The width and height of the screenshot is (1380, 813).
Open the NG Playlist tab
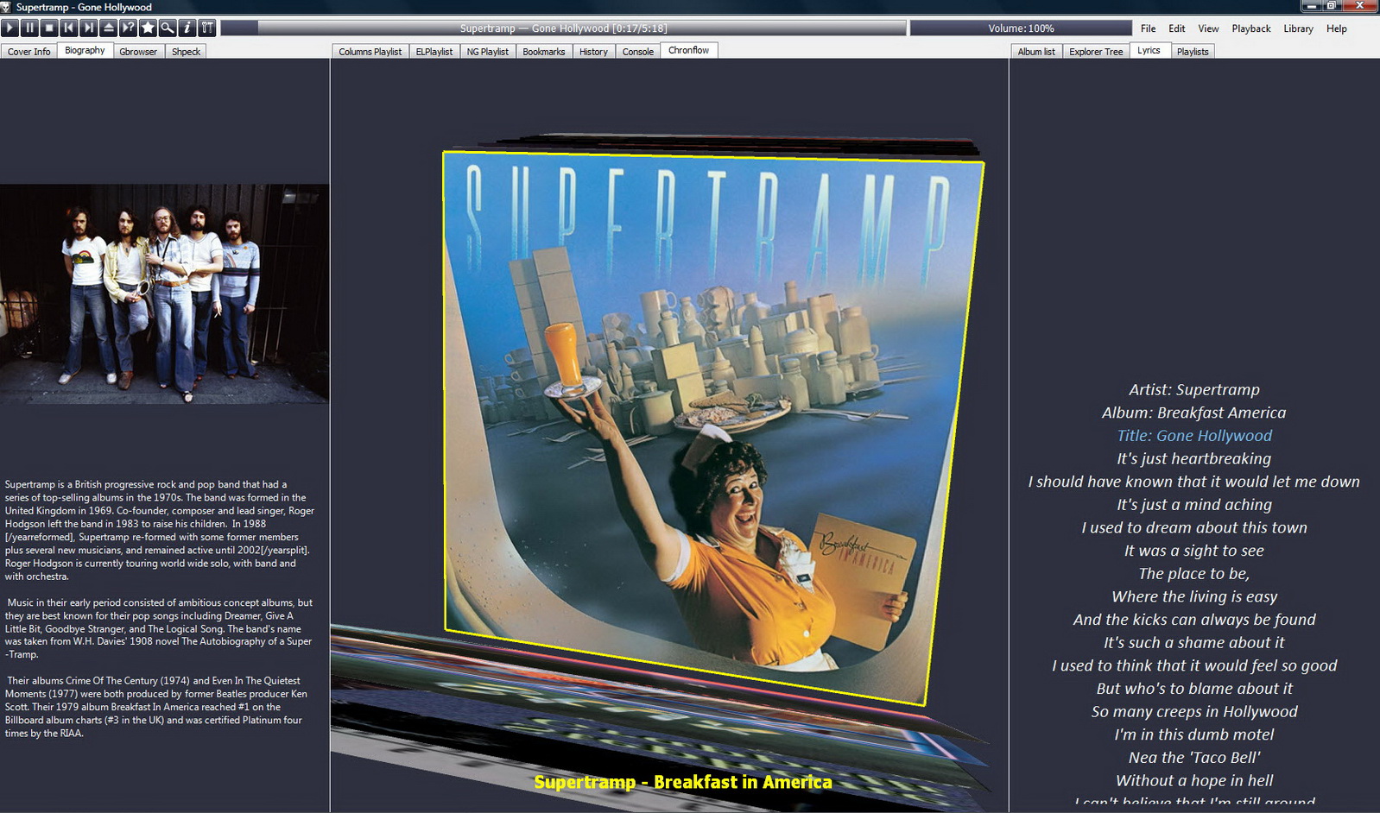pyautogui.click(x=488, y=52)
